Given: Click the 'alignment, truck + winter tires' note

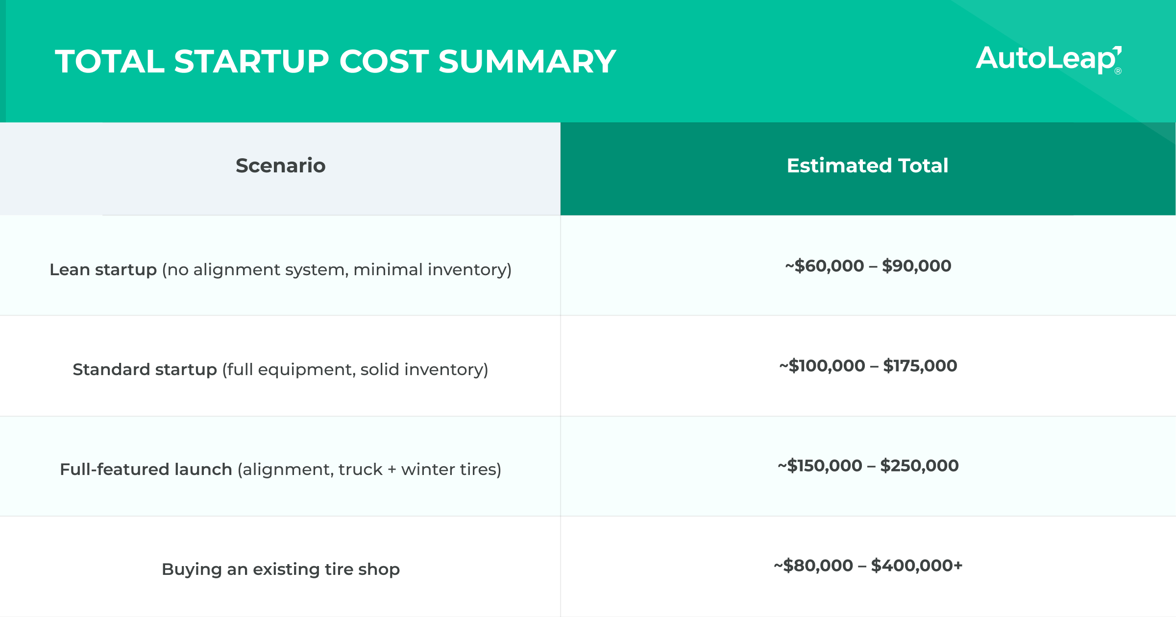Looking at the screenshot, I should tap(369, 470).
